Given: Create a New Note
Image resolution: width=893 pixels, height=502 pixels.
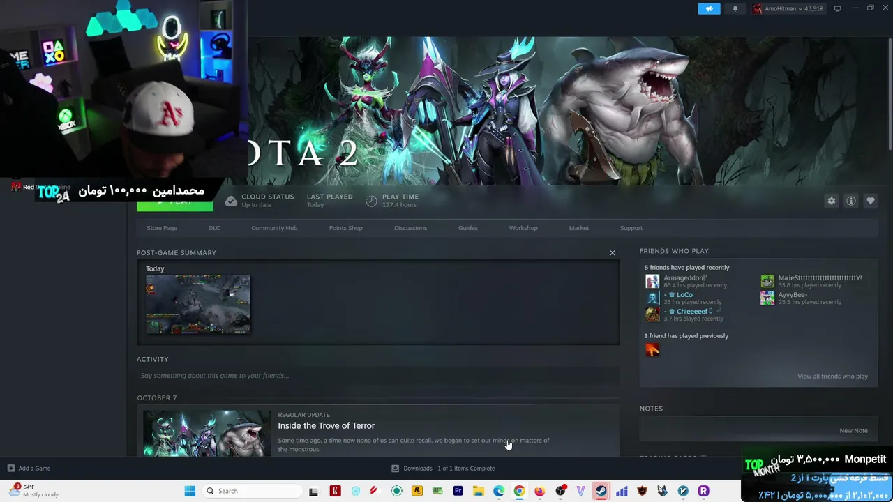Looking at the screenshot, I should click(853, 430).
